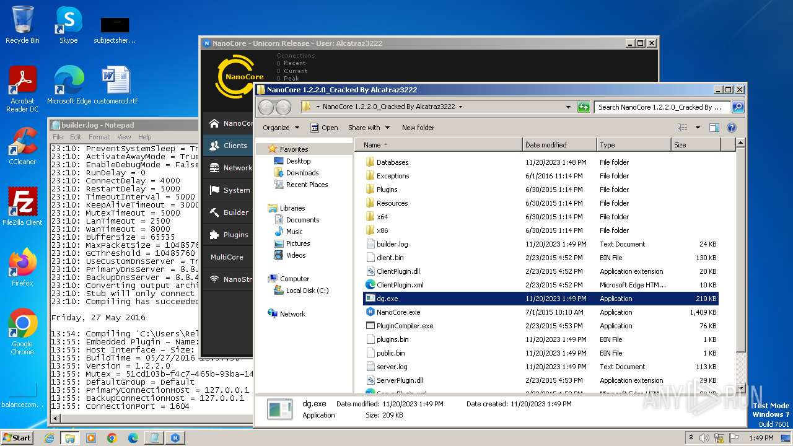Screen dimensions: 793x446
Task: Open Recent Places in navigation pane
Action: click(x=307, y=185)
